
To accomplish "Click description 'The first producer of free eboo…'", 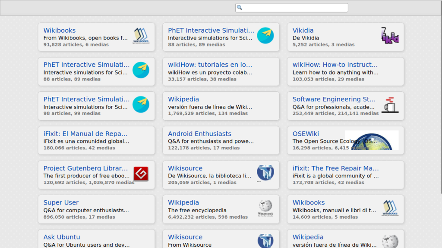I will [x=86, y=176].
